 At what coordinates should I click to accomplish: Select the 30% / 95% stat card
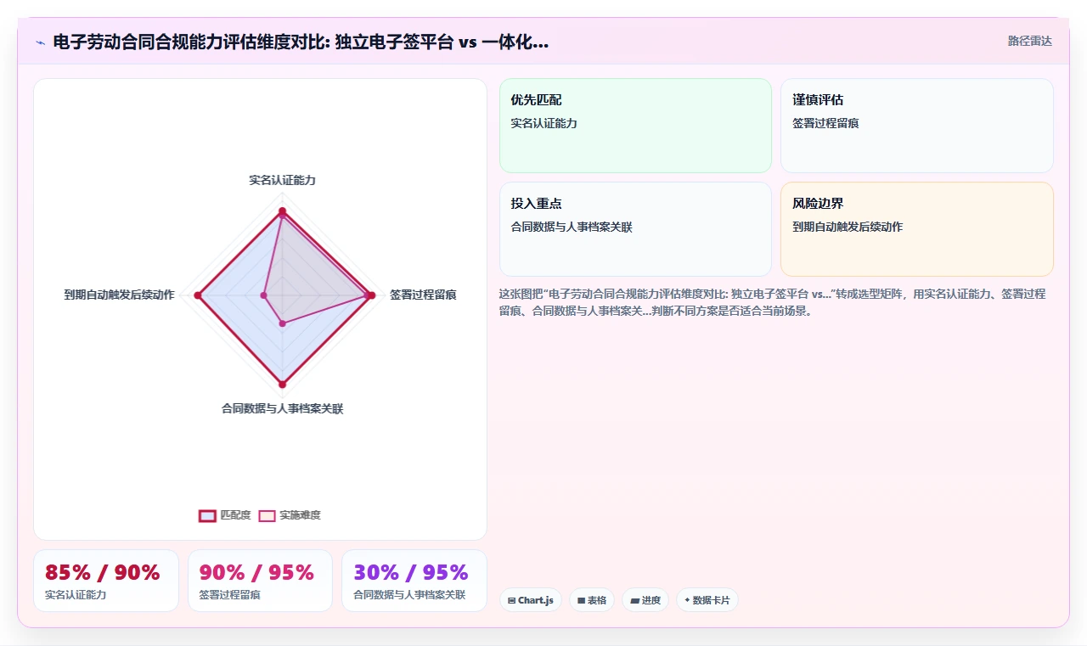tap(414, 581)
